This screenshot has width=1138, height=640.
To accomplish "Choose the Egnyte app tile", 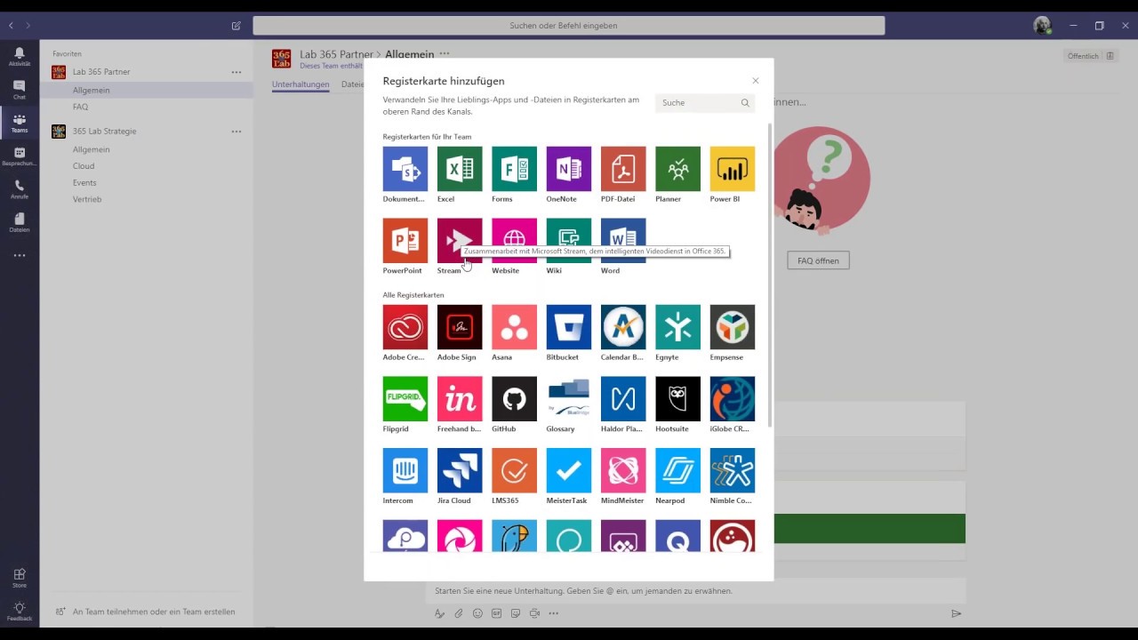I will coord(677,327).
